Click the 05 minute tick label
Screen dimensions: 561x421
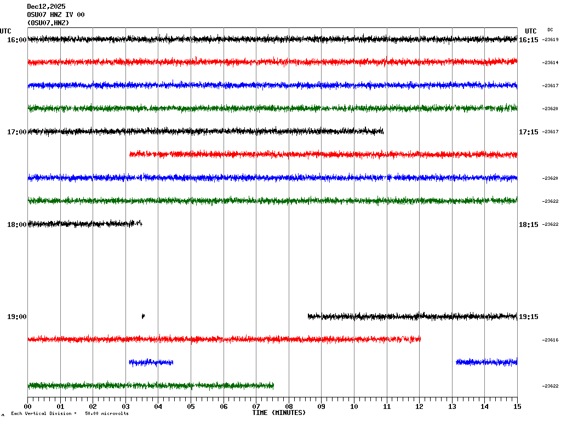pos(191,407)
